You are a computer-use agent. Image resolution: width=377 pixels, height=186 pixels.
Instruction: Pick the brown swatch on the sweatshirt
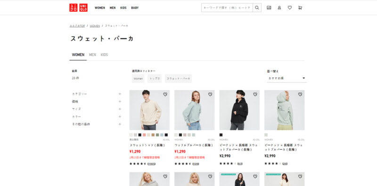[x=153, y=135]
